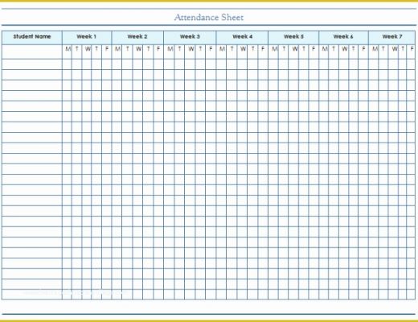
Task: Select the Week 3 header cell
Action: [190, 38]
